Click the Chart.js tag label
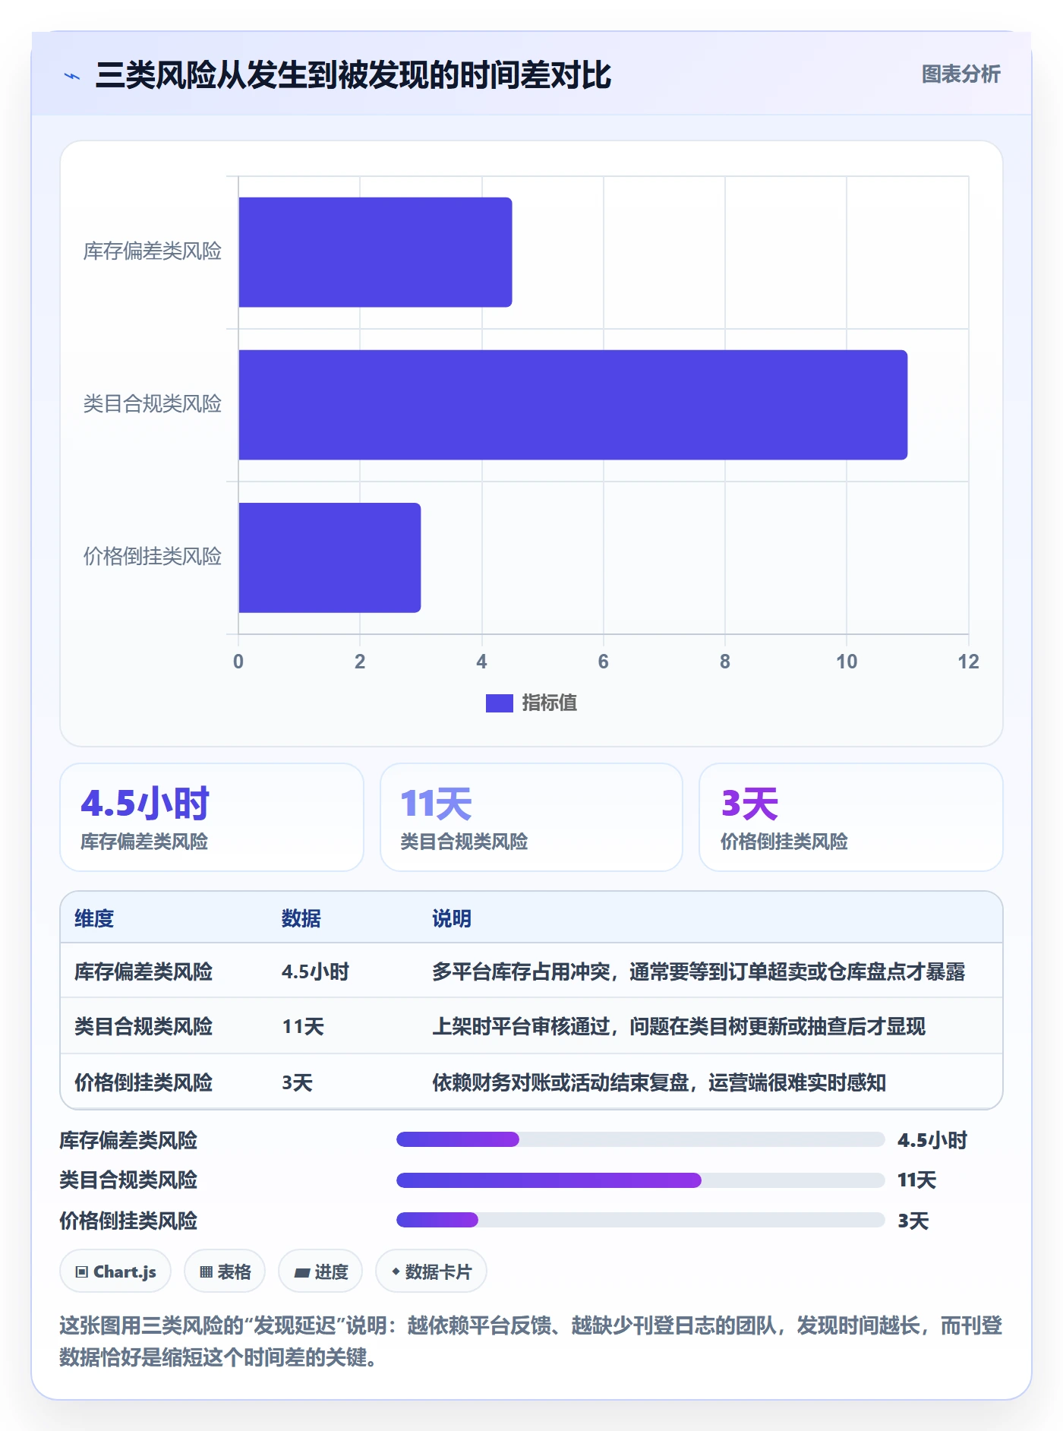This screenshot has height=1431, width=1063. pos(125,1272)
